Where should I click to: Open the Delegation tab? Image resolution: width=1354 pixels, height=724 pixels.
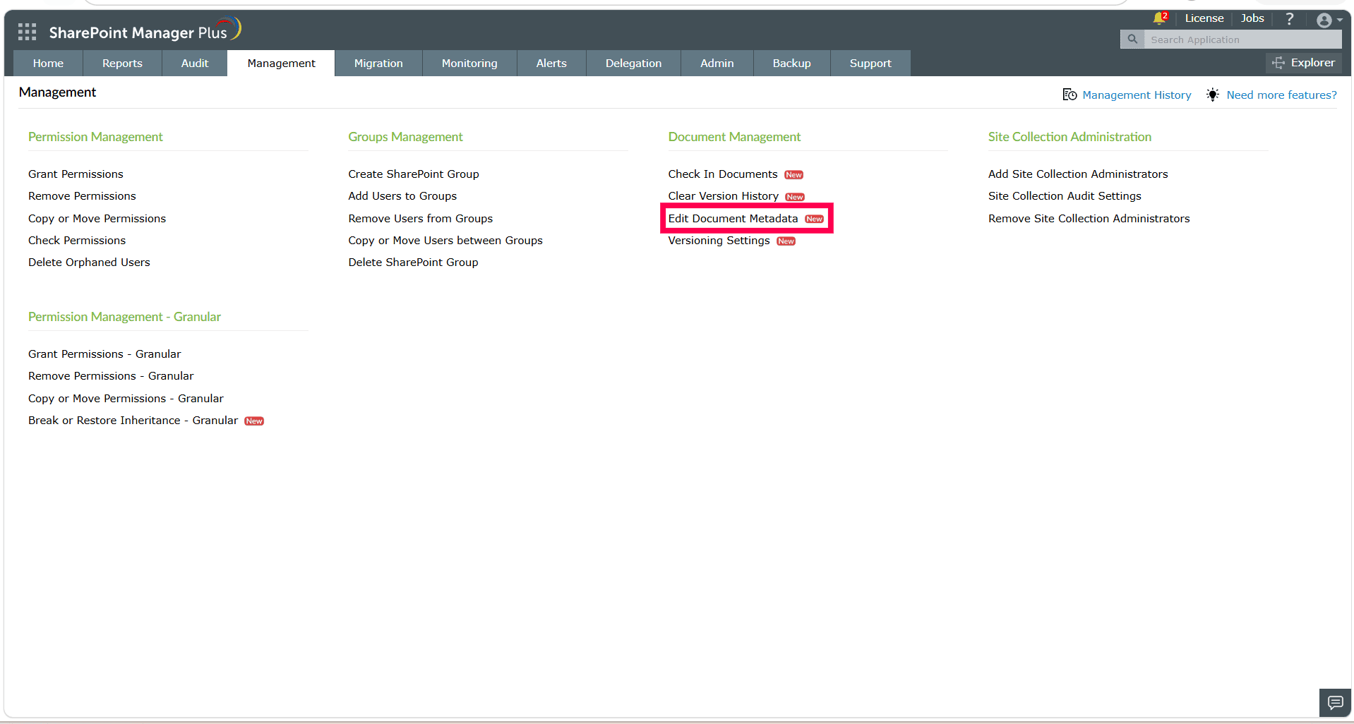tap(633, 63)
